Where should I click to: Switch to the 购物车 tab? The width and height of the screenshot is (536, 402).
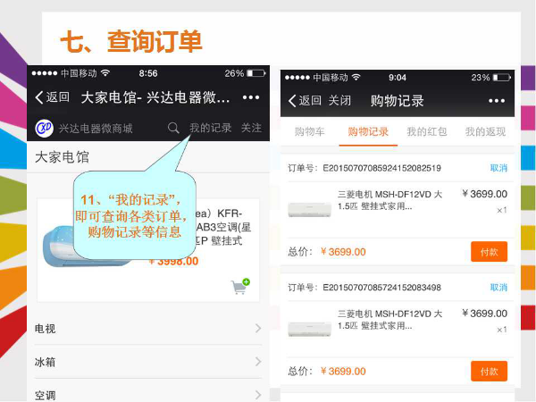[x=310, y=131]
